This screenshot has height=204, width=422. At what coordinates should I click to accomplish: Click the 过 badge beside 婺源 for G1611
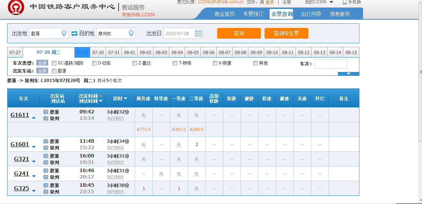click(x=46, y=112)
